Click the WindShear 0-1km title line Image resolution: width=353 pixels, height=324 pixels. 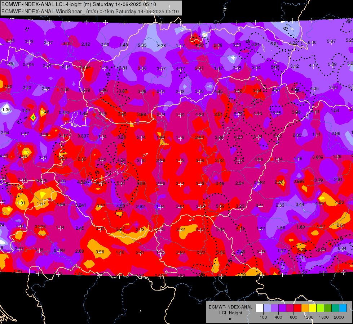[x=90, y=12]
